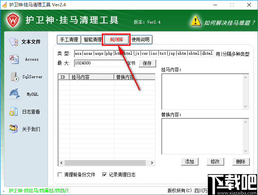
Task: Click the MySQL dolphin icon
Action: pos(14,94)
